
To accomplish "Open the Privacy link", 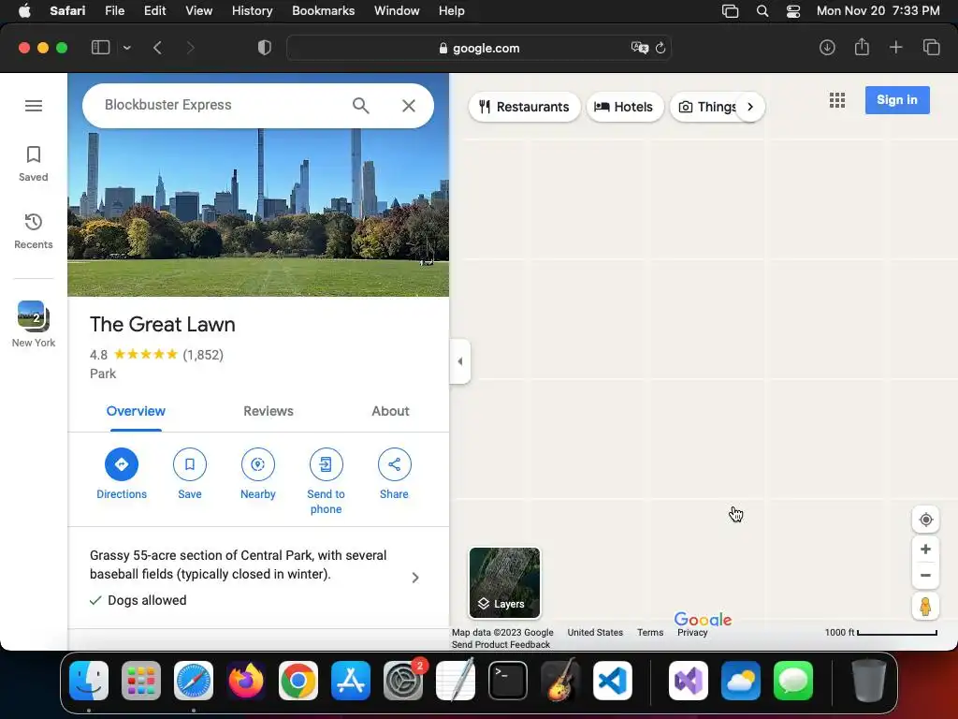I will [692, 633].
